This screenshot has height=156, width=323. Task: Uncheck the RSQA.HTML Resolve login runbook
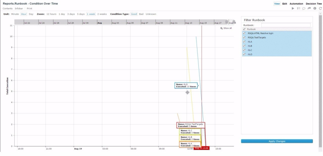(244, 33)
